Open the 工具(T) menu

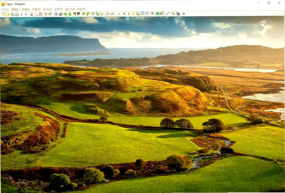59,9
